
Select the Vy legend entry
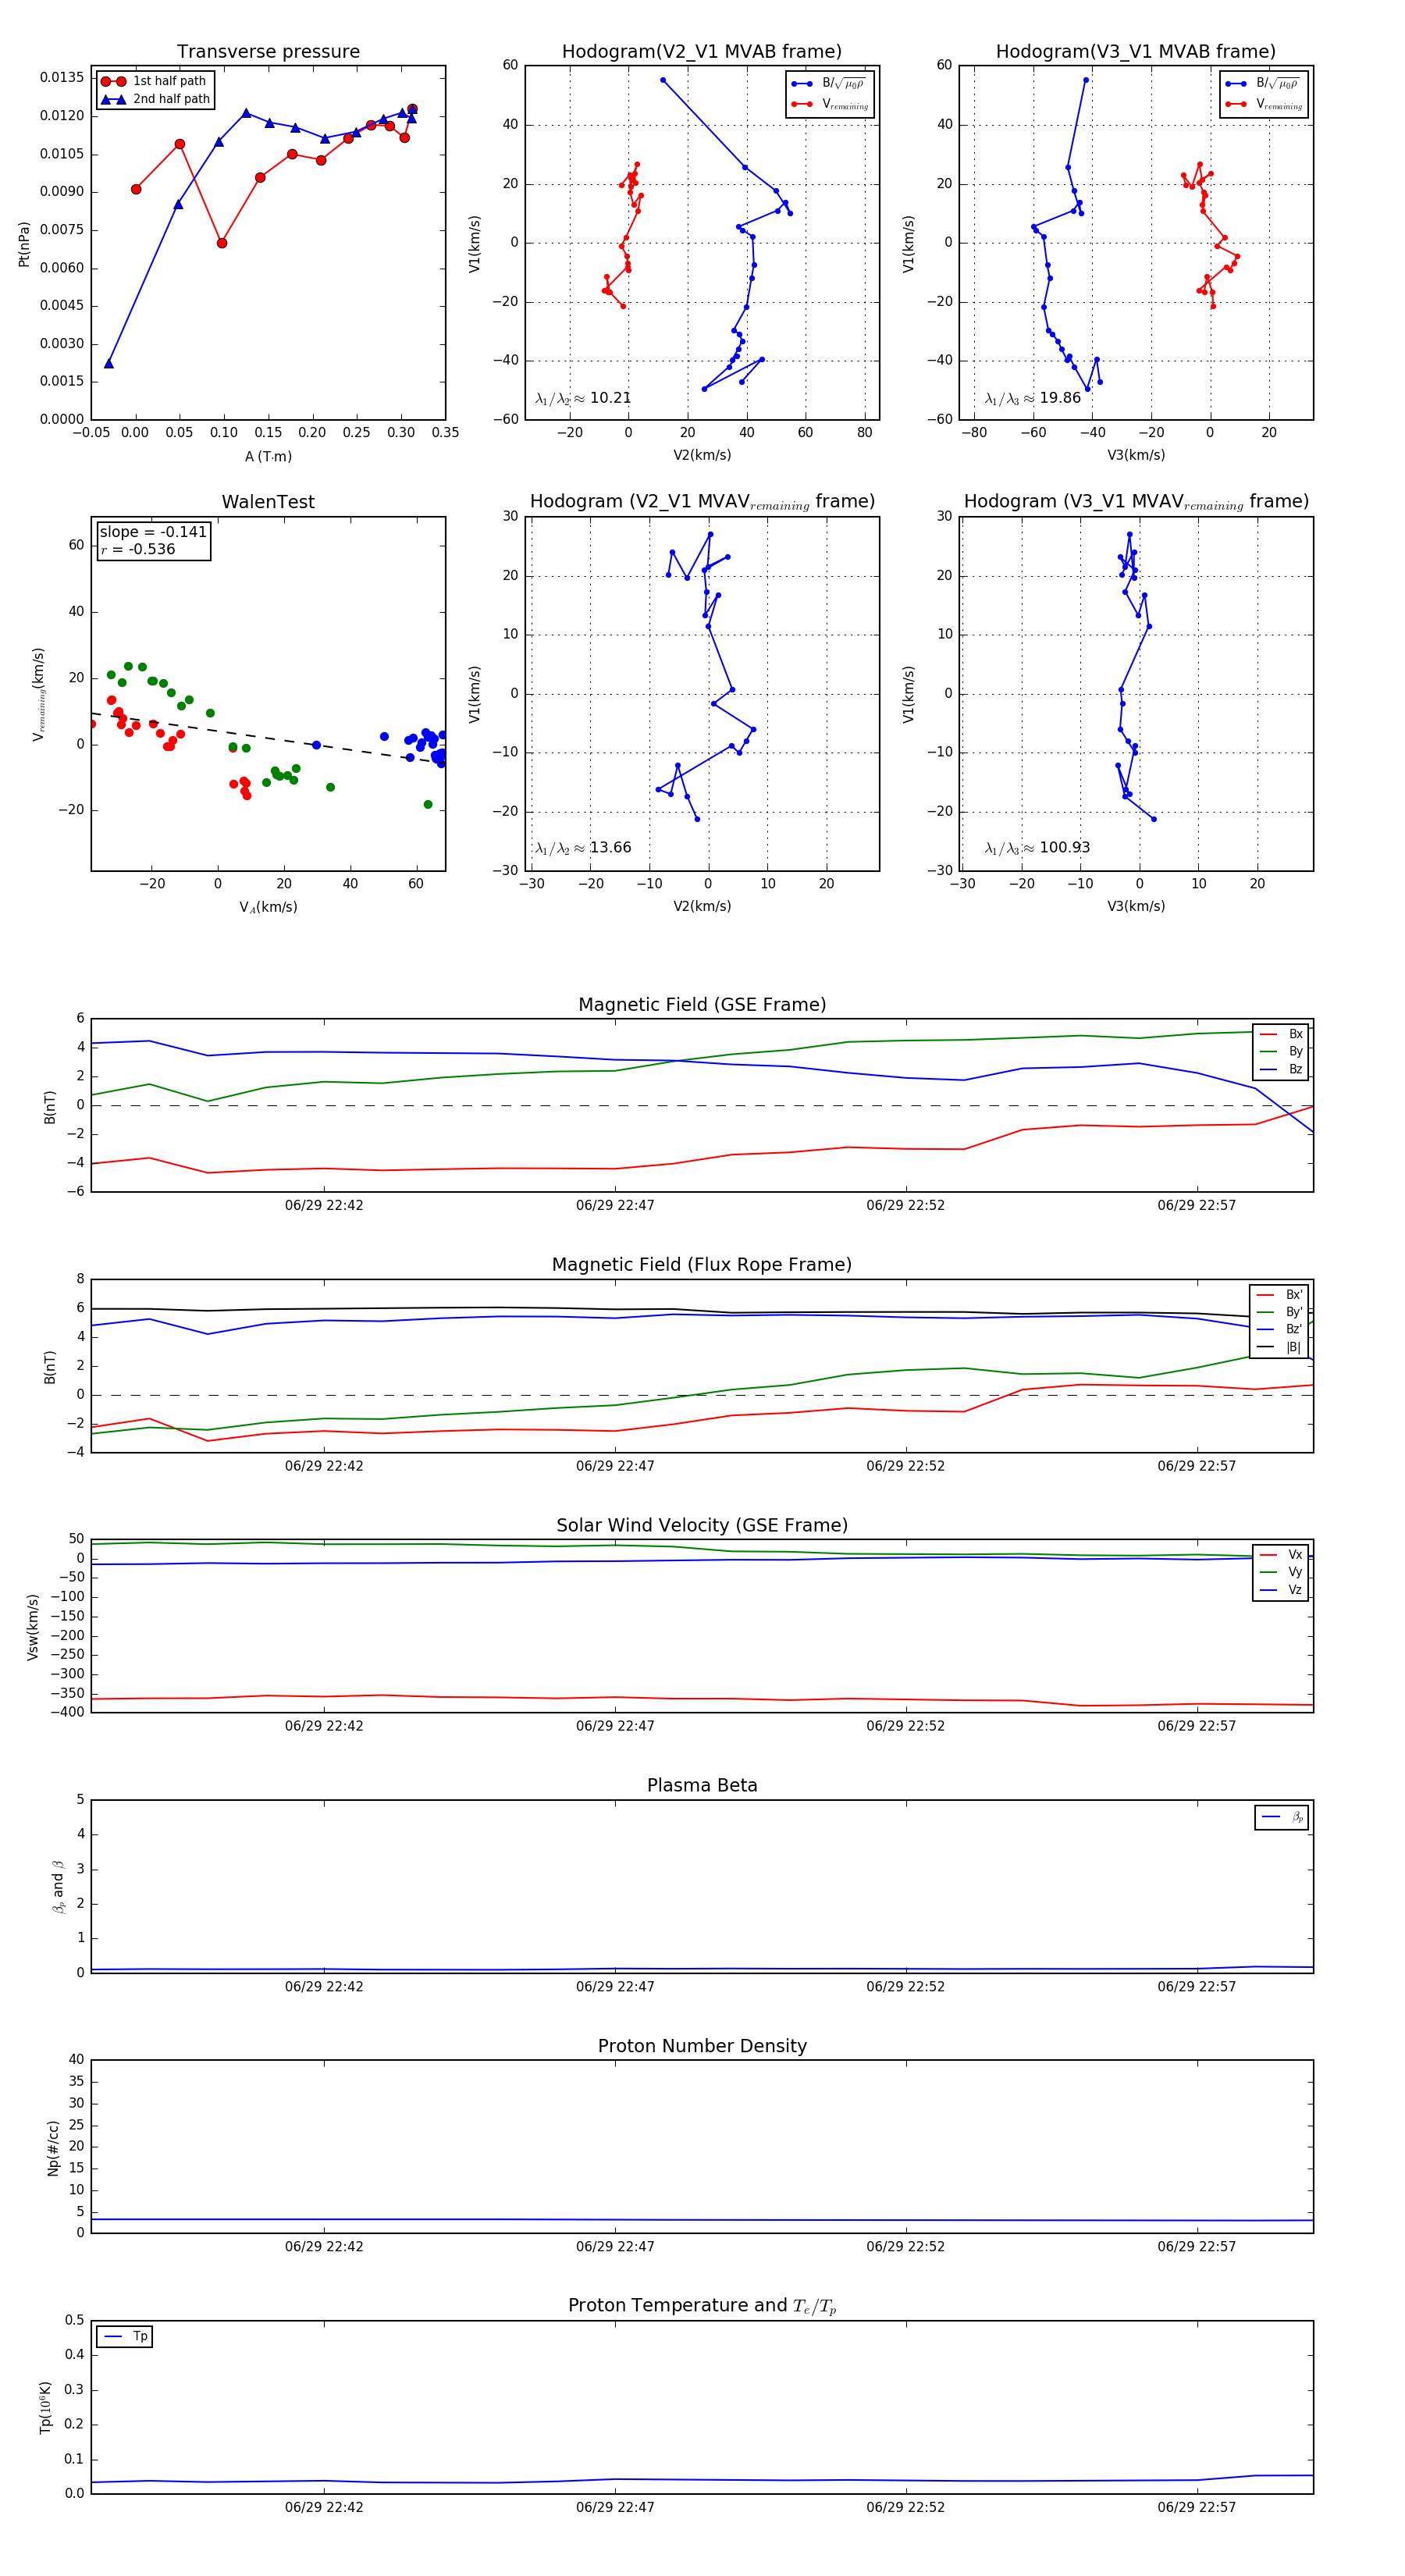(1281, 1573)
